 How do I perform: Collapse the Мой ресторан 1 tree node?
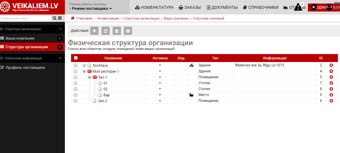(x=84, y=71)
